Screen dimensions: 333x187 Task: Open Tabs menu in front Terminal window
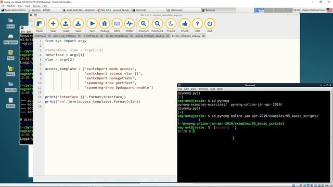[x=213, y=89]
